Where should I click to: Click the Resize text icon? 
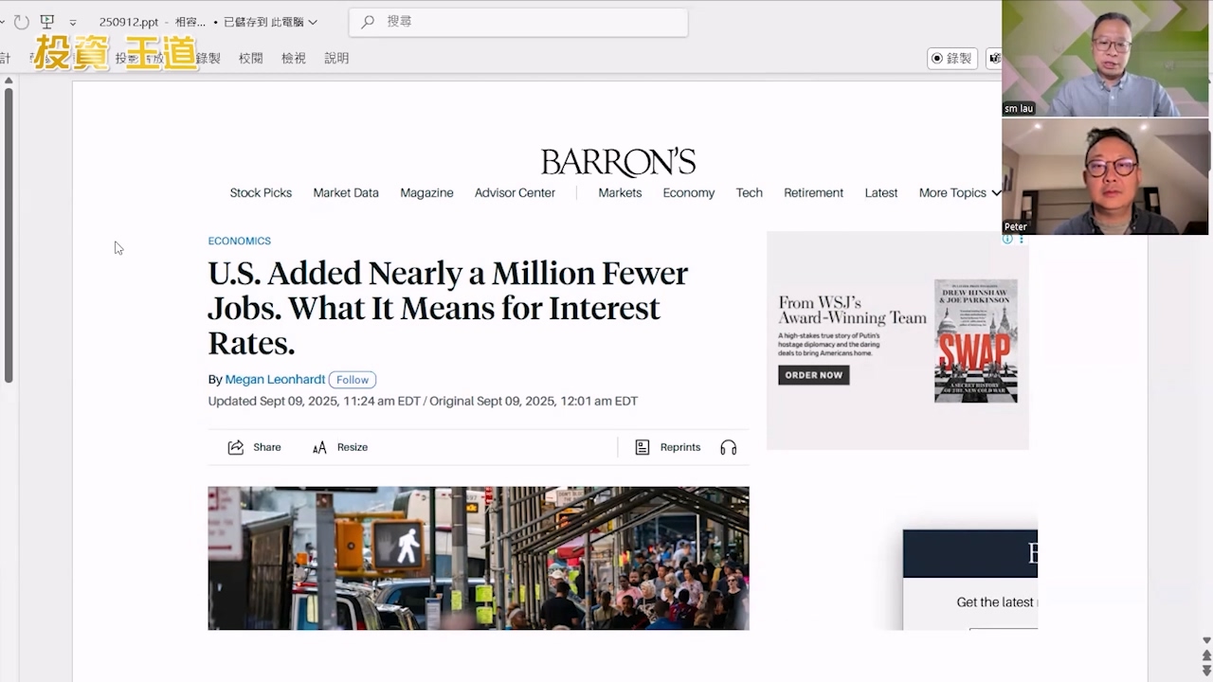tap(319, 447)
